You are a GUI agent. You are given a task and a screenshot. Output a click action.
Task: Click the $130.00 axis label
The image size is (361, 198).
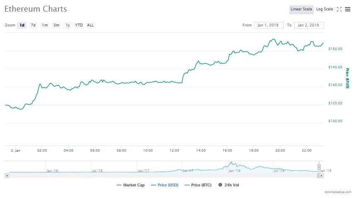tap(335, 121)
